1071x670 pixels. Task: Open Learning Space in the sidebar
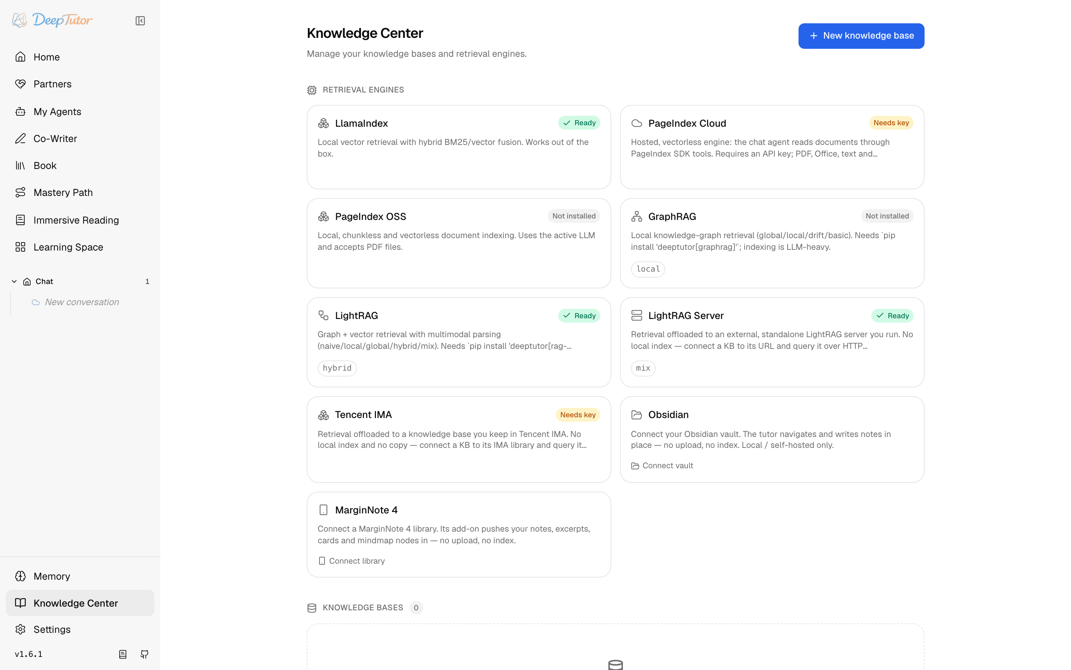[80, 247]
